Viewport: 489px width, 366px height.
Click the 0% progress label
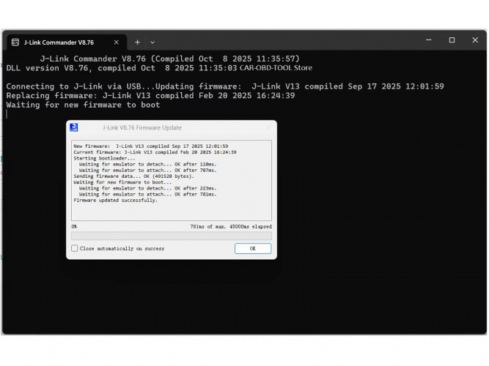pyautogui.click(x=74, y=226)
